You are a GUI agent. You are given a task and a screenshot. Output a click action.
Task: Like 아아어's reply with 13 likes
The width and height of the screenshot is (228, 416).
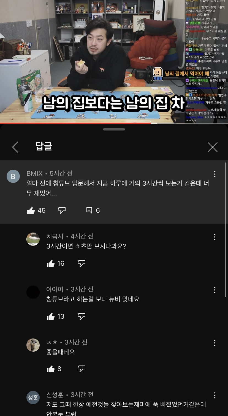(51, 317)
